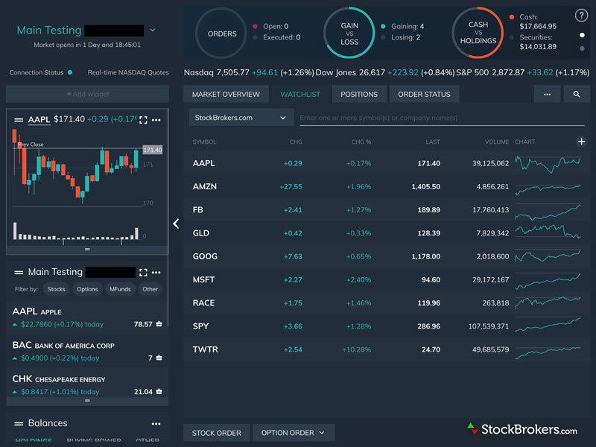
Task: Toggle the Other position filter
Action: click(150, 289)
